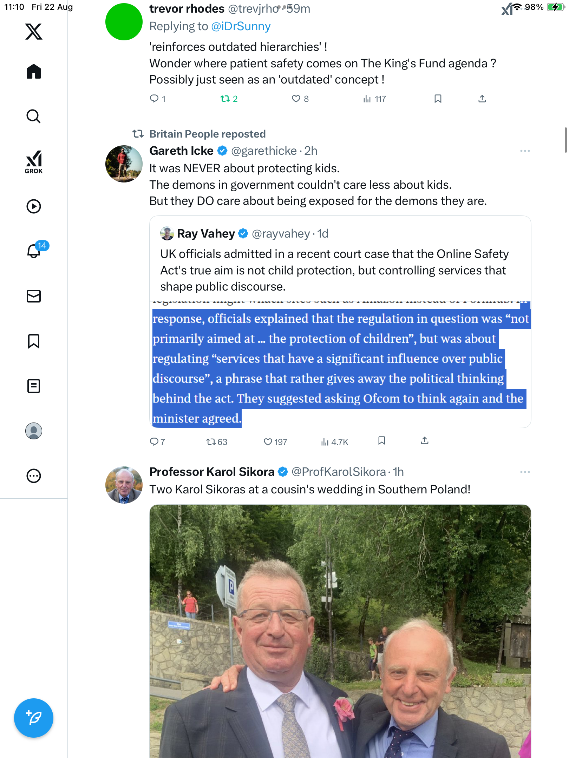Open Messages envelope in sidebar
Viewport: 569px width, 758px height.
click(x=34, y=296)
